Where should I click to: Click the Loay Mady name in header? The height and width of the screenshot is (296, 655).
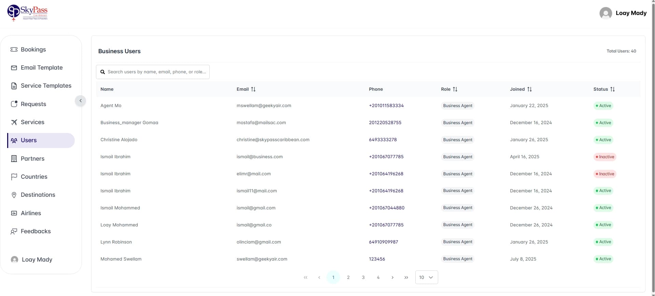[631, 13]
